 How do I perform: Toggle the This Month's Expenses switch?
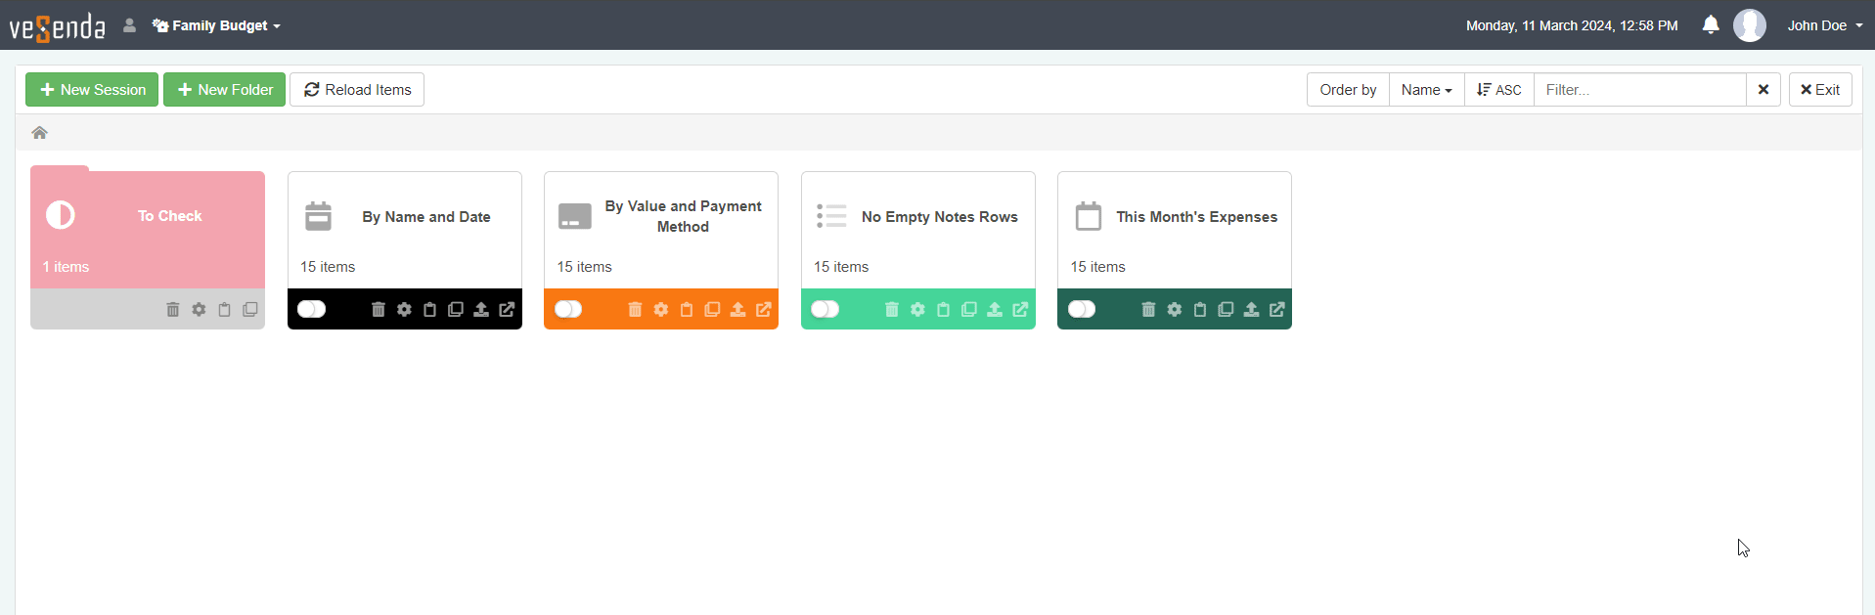(1082, 310)
